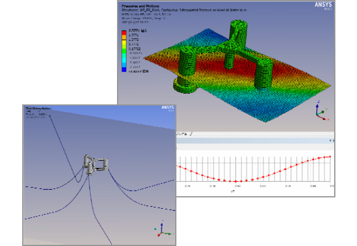Click the ANSYS logo in the mooring view
This screenshot has width=357, height=246.
point(167,107)
